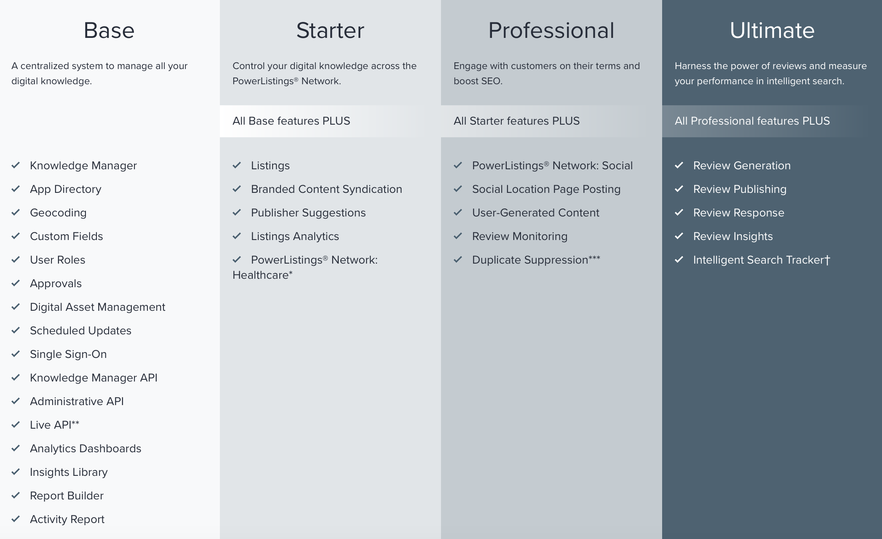The width and height of the screenshot is (882, 539).
Task: Click the checkmark beside PowerListings Network: Social
Action: (x=458, y=165)
